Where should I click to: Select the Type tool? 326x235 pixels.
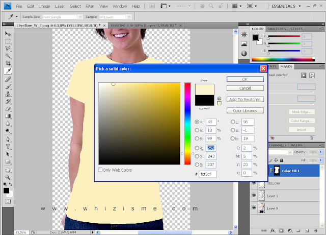point(8,147)
